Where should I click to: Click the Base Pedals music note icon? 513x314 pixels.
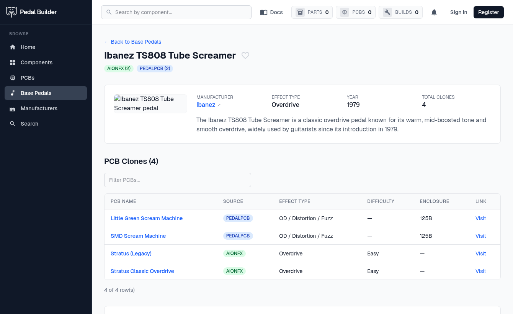click(13, 93)
